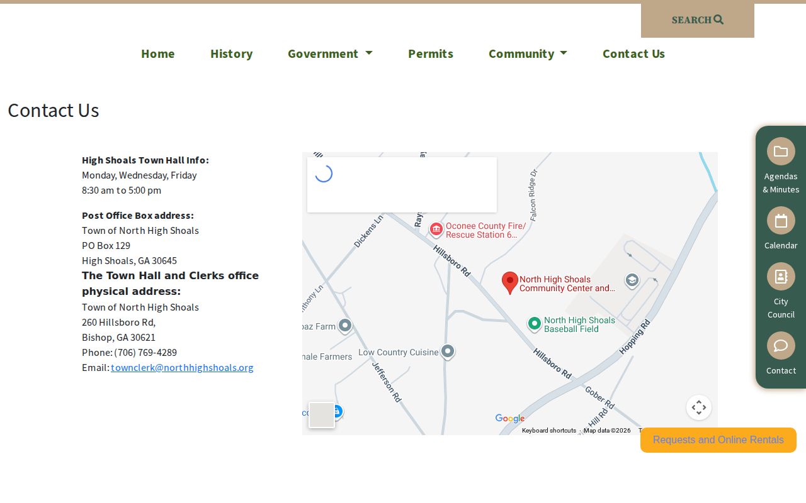Click the Google logo on the map

(x=510, y=419)
